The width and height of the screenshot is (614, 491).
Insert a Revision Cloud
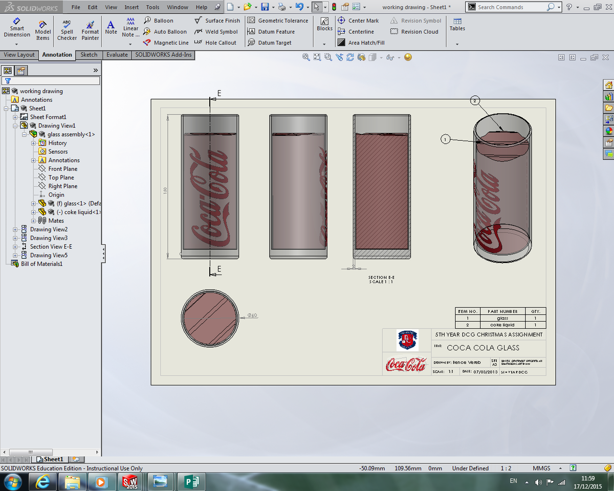pos(414,32)
